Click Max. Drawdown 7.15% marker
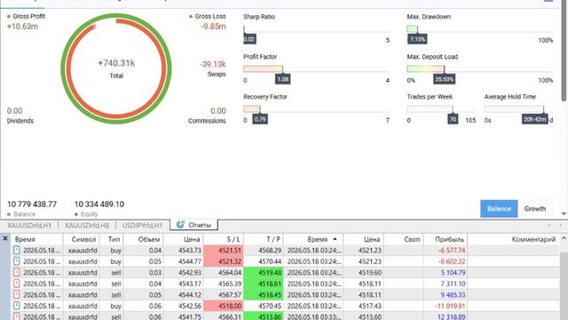568x320 pixels. [417, 39]
